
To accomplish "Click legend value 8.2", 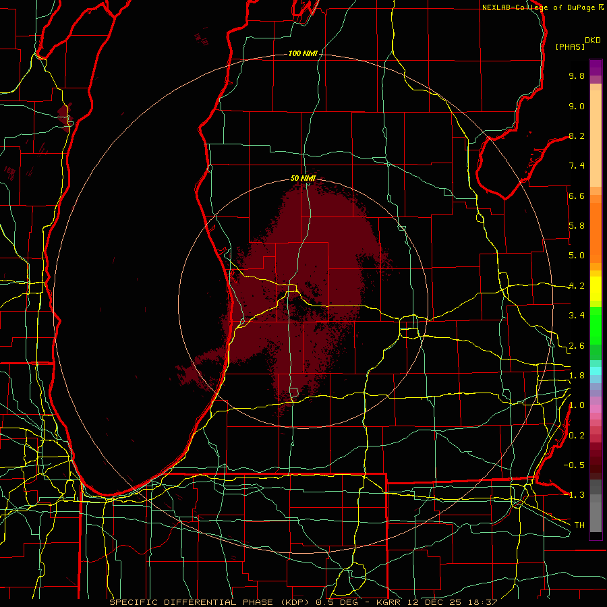I will 577,136.
